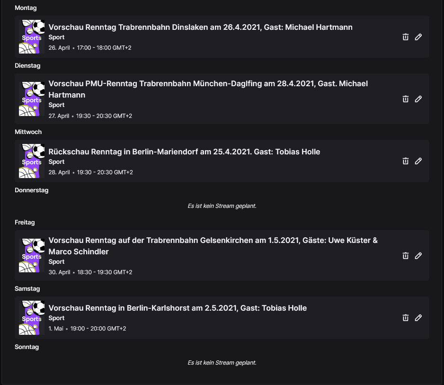The height and width of the screenshot is (385, 444).
Task: Edit the München-Daglfing stream entry
Action: 418,99
